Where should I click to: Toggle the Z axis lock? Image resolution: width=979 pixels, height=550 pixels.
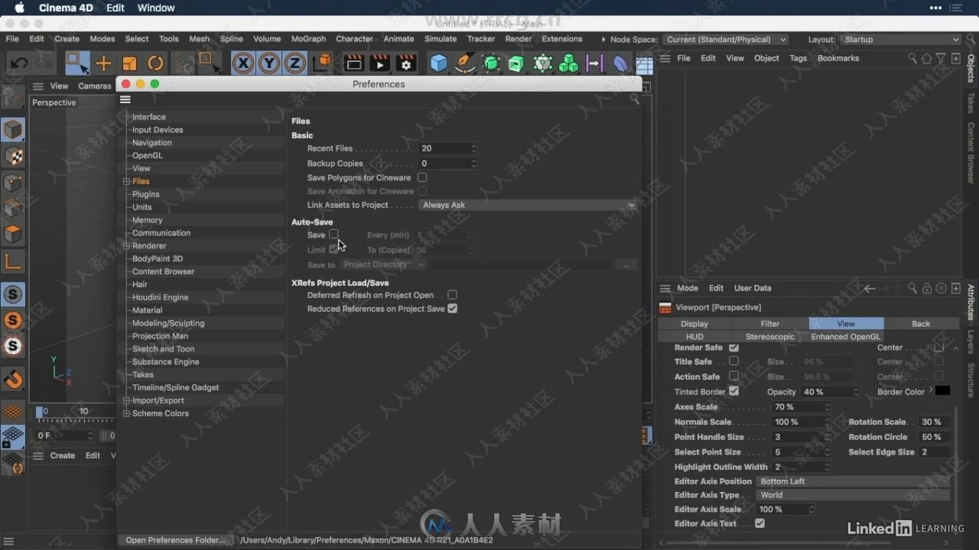295,63
